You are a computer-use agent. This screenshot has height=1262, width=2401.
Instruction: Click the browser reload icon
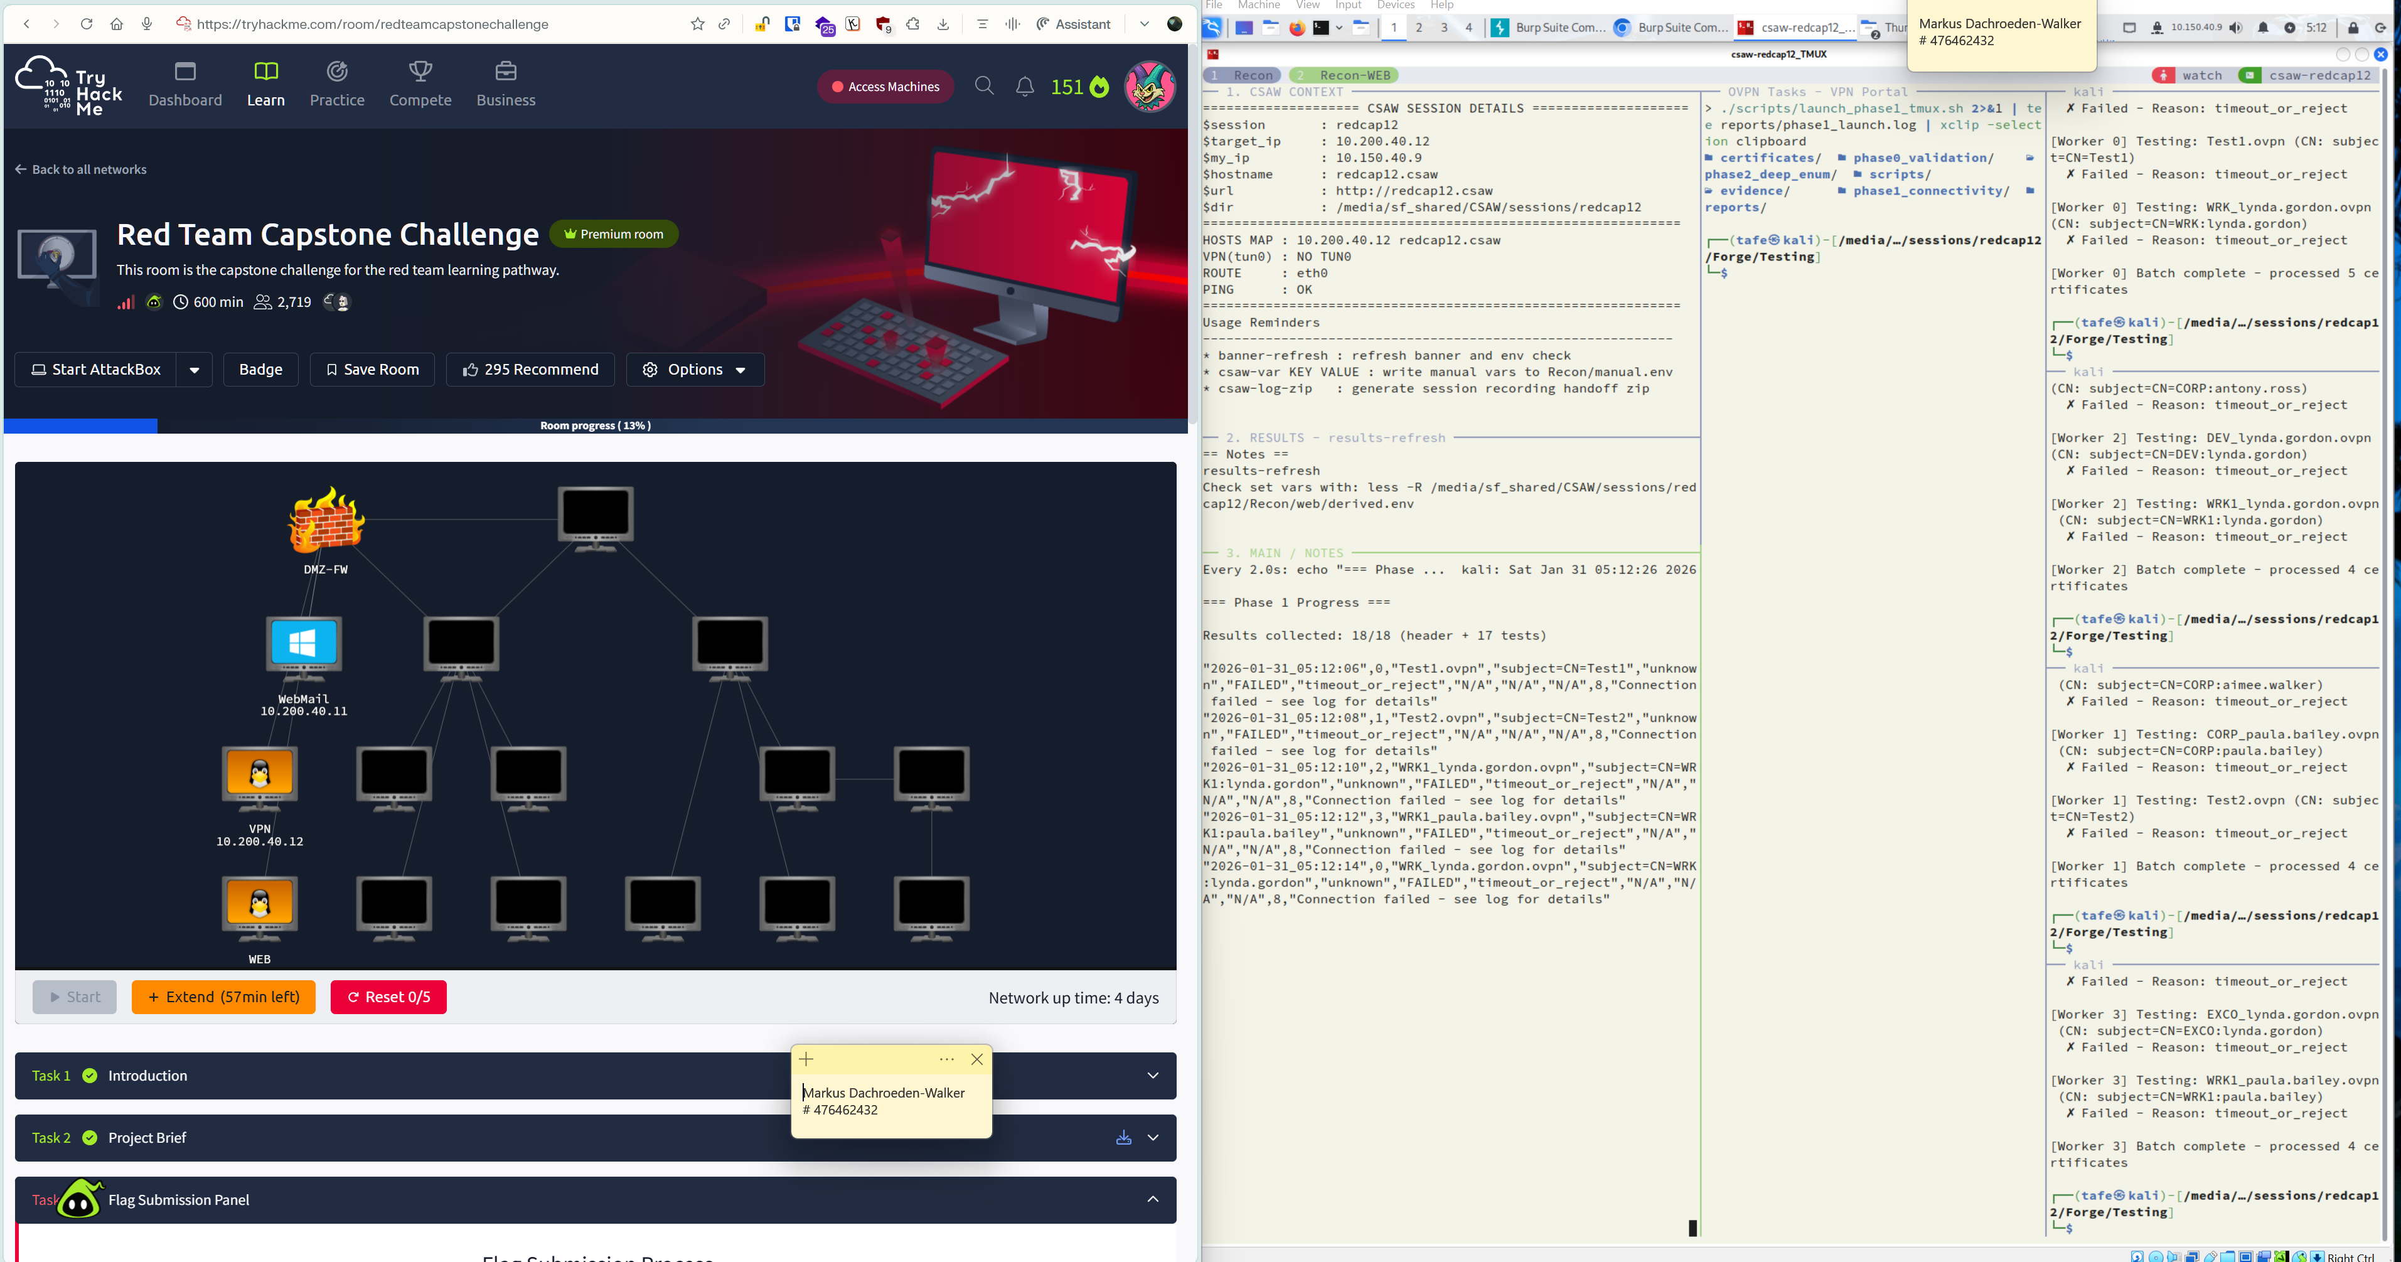87,24
